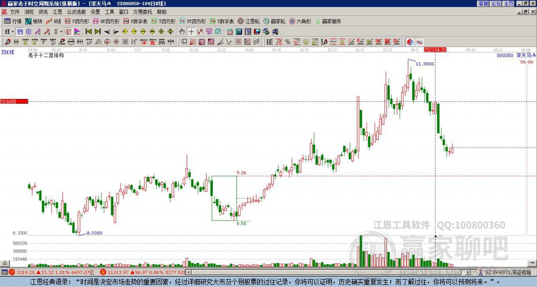Click first yellow diamond arrow icon
The image size is (537, 287).
pyautogui.click(x=125, y=32)
